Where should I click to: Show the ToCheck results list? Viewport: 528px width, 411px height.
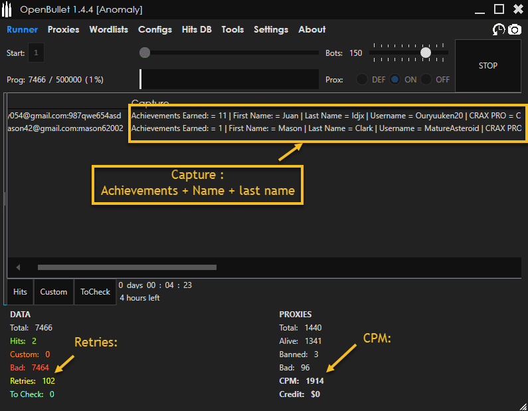click(95, 292)
